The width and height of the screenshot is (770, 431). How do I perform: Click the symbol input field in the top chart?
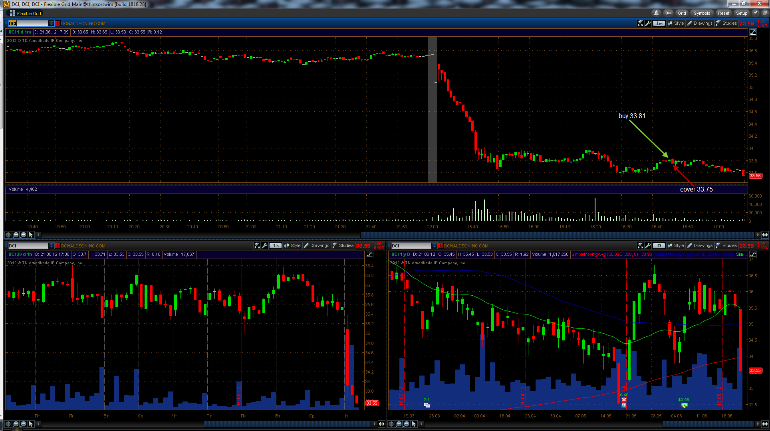point(28,24)
